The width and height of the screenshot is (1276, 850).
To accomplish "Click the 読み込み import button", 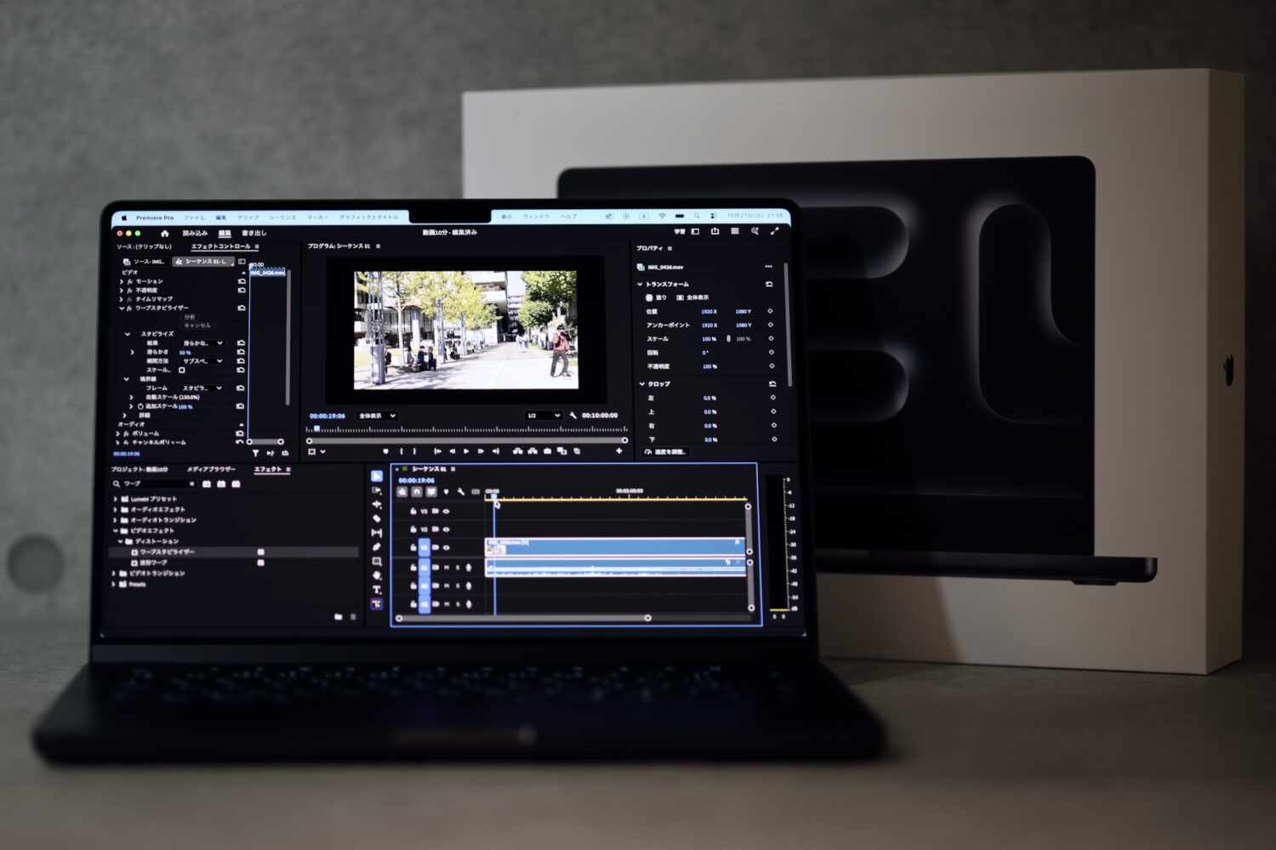I will click(x=195, y=233).
